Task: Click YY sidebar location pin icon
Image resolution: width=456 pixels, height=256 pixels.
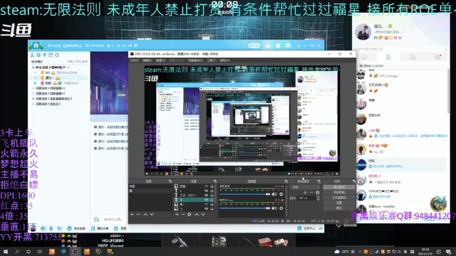Action: click(44, 55)
